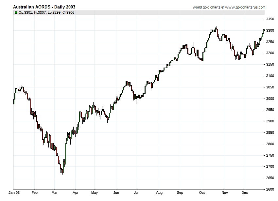Click the 'world gold charts © www.goldchartsrus.com' credit text

229,7
